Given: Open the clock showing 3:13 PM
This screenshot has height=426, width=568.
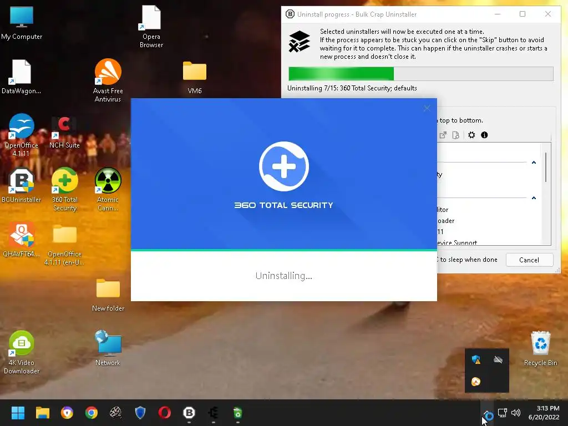Looking at the screenshot, I should 544,413.
